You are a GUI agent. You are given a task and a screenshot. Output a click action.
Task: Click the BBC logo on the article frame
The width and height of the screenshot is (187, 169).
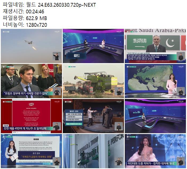point(36,139)
